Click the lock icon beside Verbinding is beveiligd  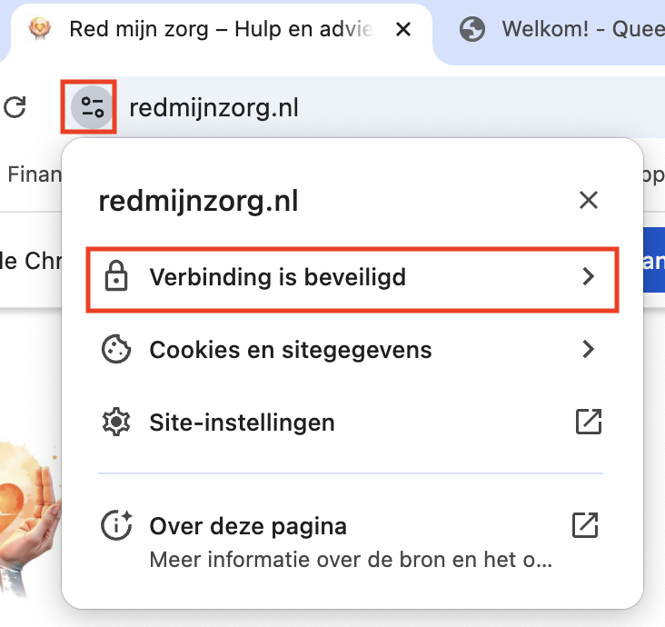click(x=115, y=277)
